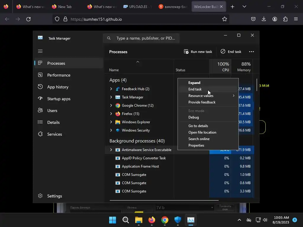Screen dimensions: 303x227
Task: Choose Open file location
Action: (x=208, y=132)
